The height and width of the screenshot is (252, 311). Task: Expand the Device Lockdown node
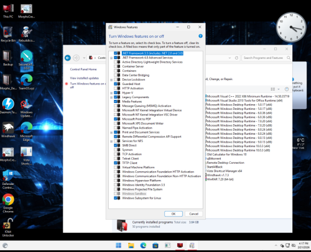click(111, 79)
